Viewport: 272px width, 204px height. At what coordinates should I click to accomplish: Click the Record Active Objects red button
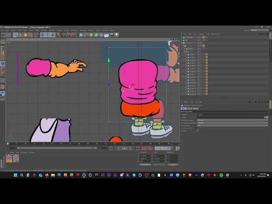[143, 148]
